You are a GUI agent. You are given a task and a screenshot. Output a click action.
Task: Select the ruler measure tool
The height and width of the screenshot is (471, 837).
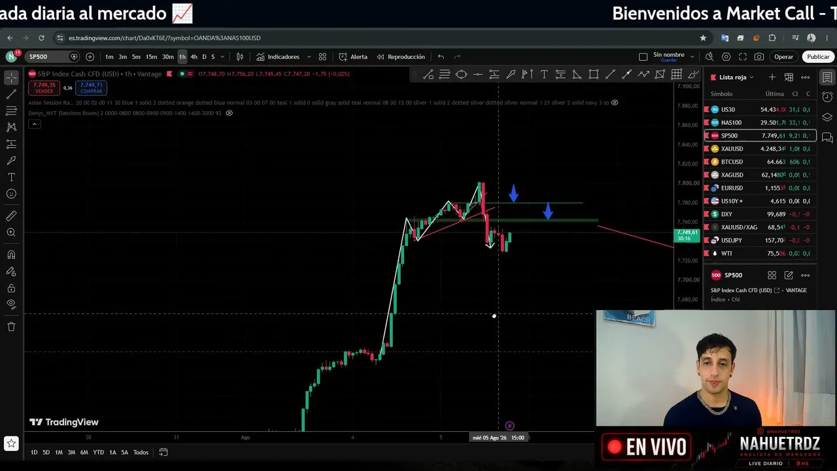tap(11, 216)
